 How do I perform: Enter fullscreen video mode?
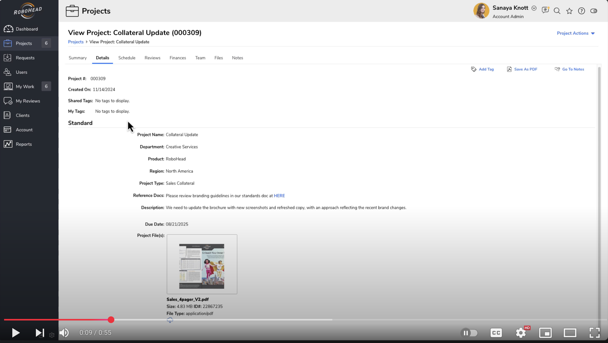tap(594, 333)
